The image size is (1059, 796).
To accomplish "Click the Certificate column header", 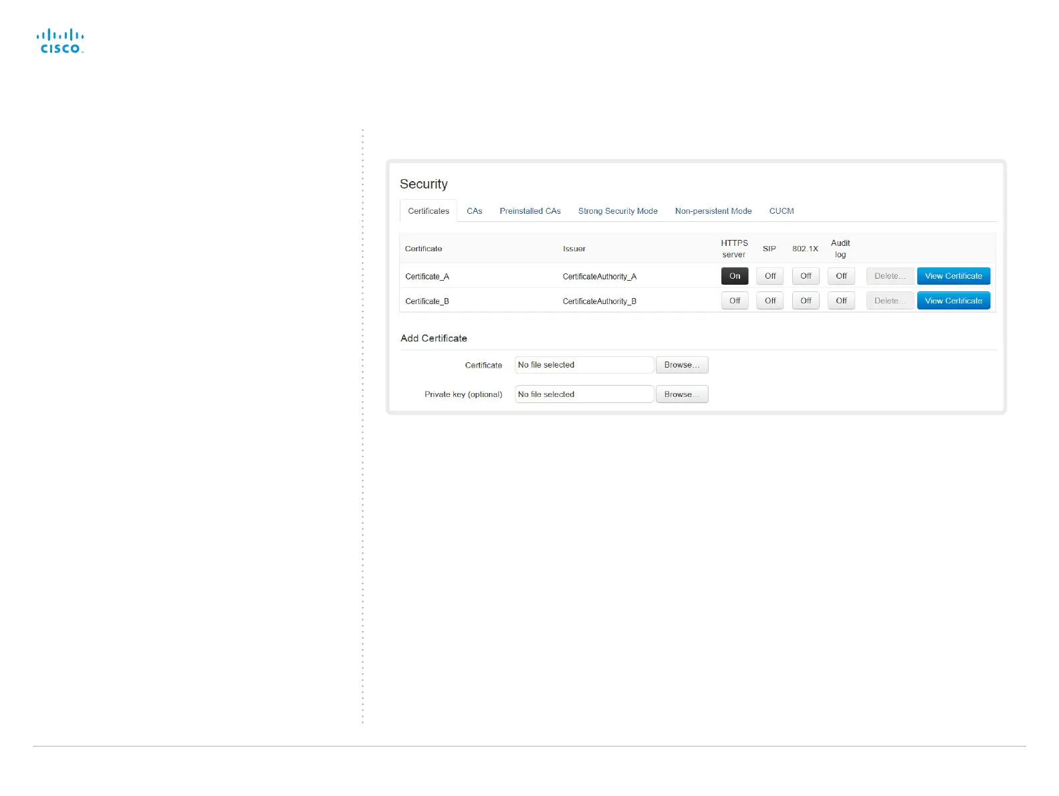I will [423, 249].
